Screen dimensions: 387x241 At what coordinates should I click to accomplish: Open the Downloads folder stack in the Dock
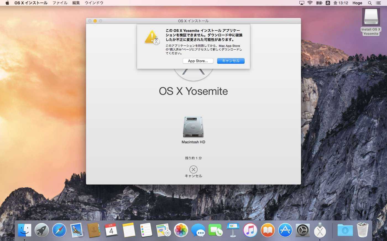pos(345,230)
